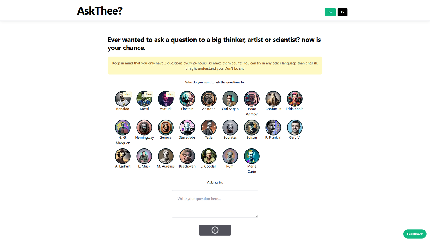Image resolution: width=430 pixels, height=242 pixels.
Task: Pick the Carl Sagan avatar
Action: (230, 99)
